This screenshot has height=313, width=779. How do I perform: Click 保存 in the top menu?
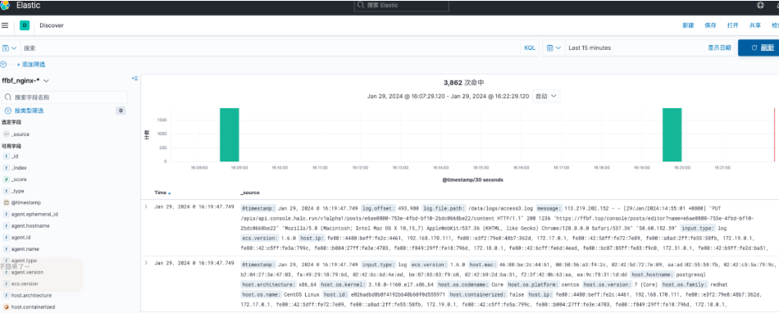[710, 25]
